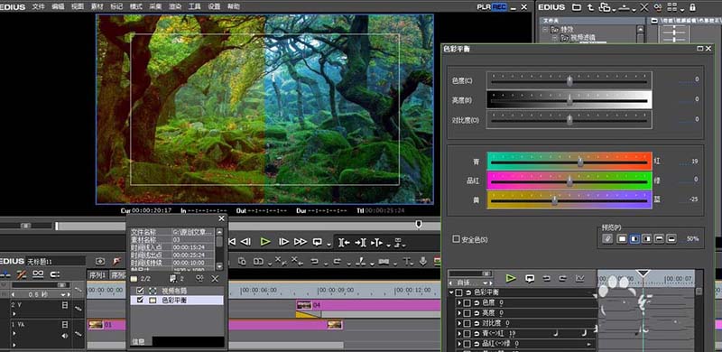Collapse the 色彩平衡 keyframe tree
This screenshot has width=722, height=352.
451,292
